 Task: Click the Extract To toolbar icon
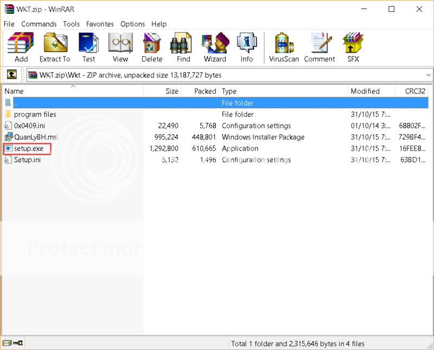click(x=55, y=47)
